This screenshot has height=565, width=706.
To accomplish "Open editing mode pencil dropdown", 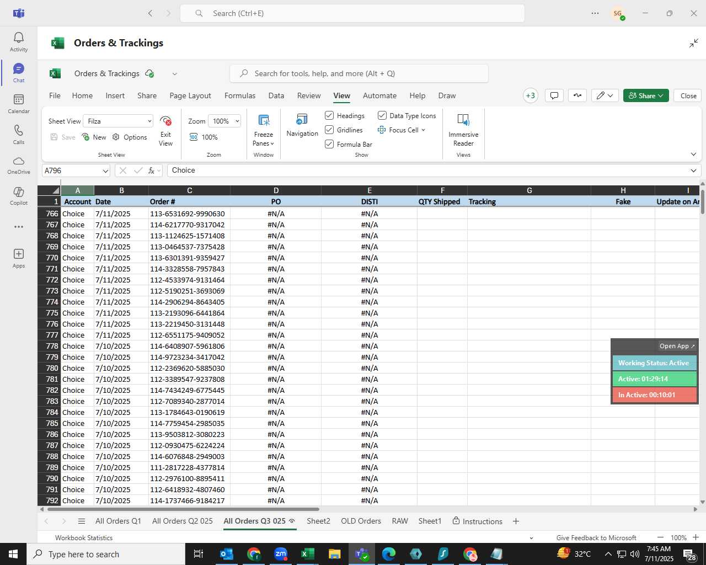I will (x=605, y=95).
